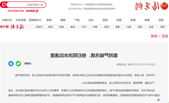The width and height of the screenshot is (169, 103).
Task: Select the 杨凌 city link
Action: [50, 27]
